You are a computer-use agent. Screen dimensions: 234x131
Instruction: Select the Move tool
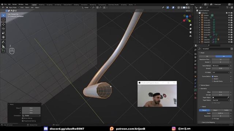point(3,24)
